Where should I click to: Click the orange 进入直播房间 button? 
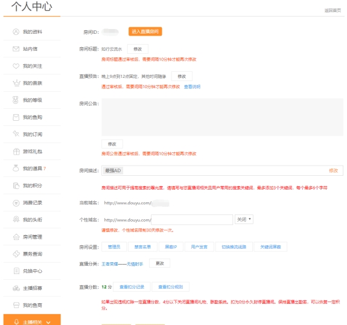[x=145, y=31]
